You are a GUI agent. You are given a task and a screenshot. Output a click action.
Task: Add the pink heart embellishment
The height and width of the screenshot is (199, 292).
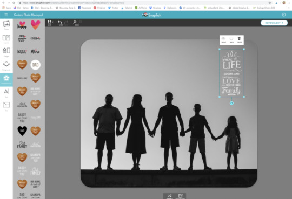coord(35,25)
